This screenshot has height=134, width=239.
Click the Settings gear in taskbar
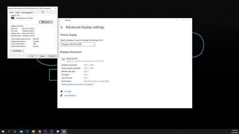point(64,131)
